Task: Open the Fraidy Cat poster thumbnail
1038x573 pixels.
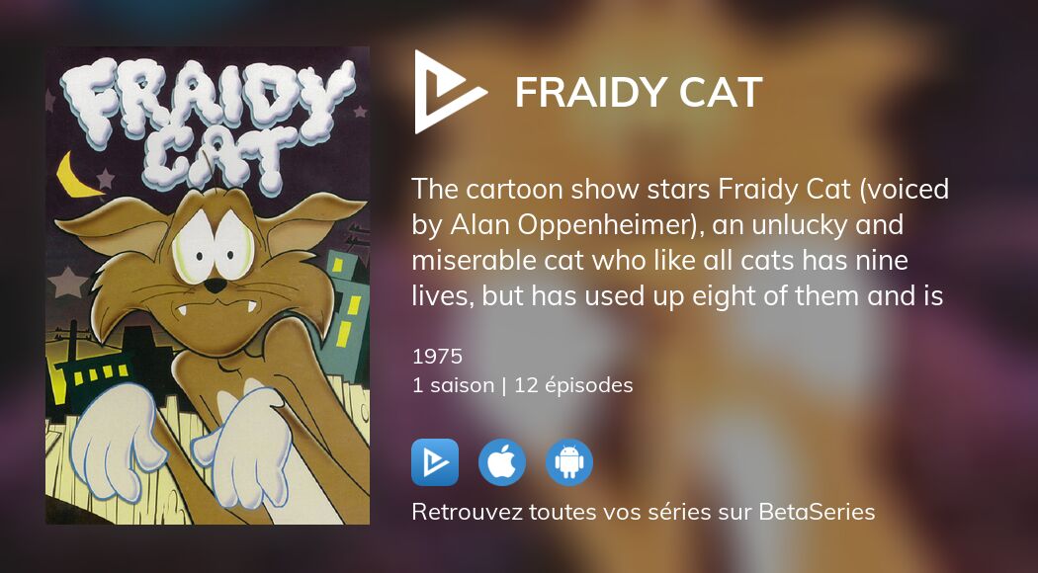Action: pyautogui.click(x=208, y=286)
